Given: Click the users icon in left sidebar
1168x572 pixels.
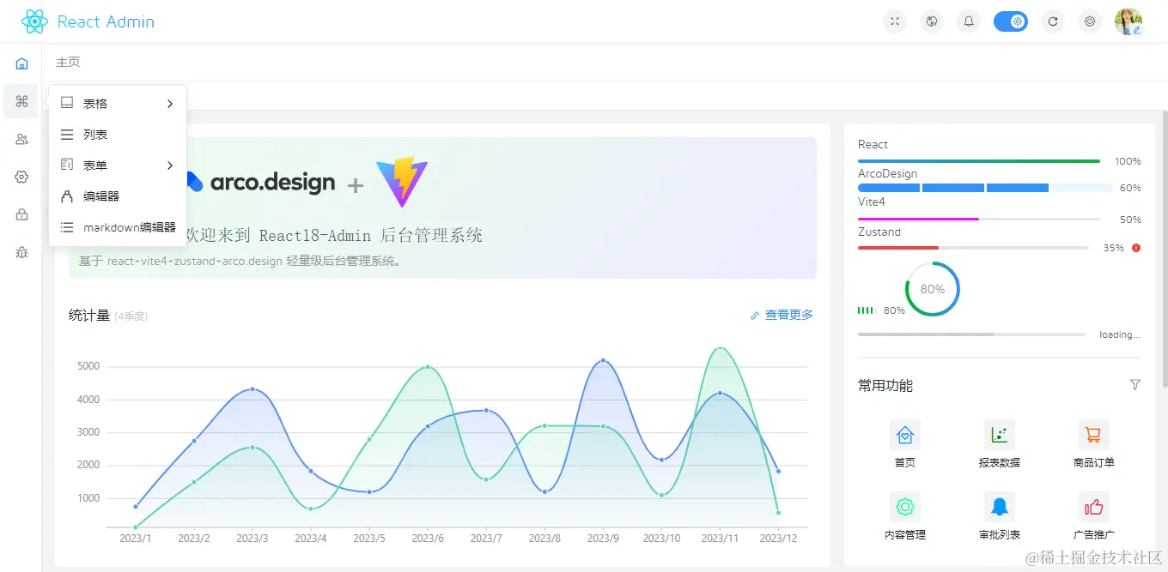Looking at the screenshot, I should [21, 139].
